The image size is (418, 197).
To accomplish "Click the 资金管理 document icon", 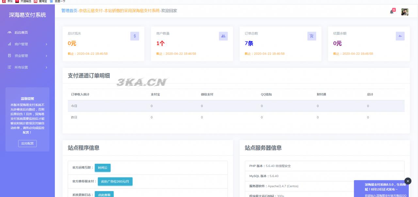I will [x=9, y=56].
